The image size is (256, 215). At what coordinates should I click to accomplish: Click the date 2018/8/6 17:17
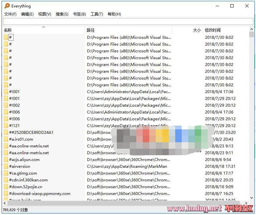pyautogui.click(x=219, y=173)
